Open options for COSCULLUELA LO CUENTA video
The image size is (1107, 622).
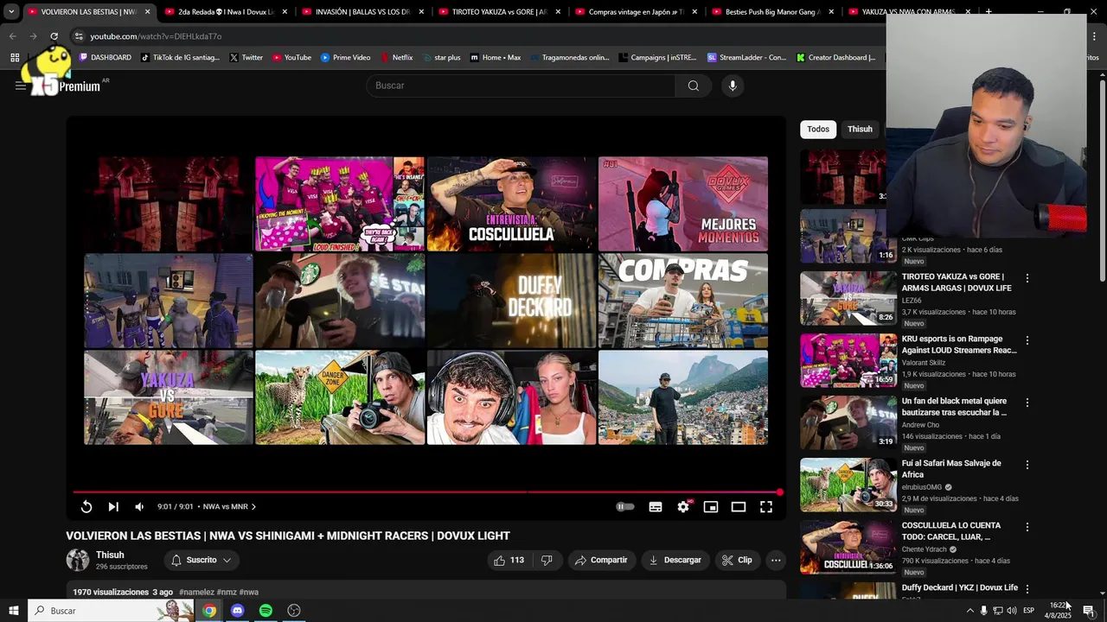(x=1027, y=527)
